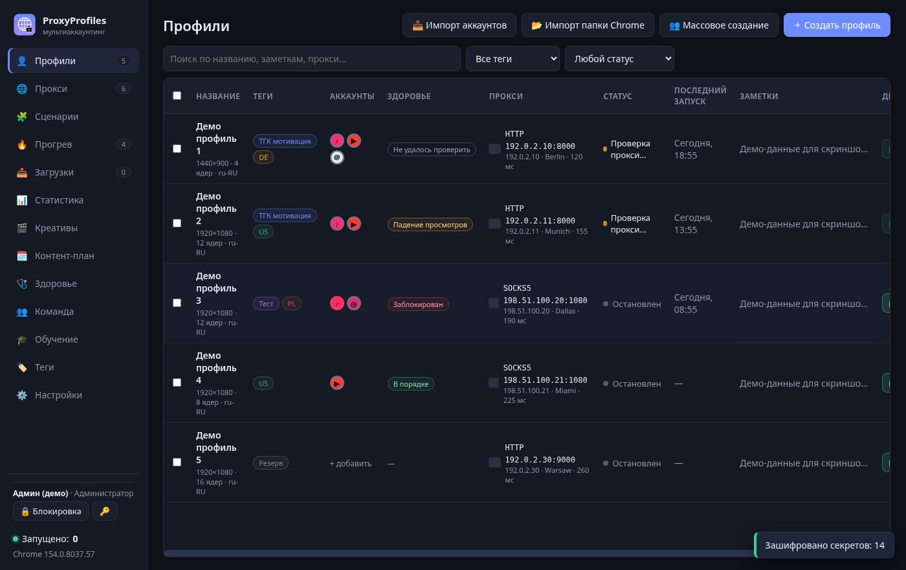This screenshot has width=906, height=570.
Task: Click the ProxyProfiles globe logo
Action: 25,25
